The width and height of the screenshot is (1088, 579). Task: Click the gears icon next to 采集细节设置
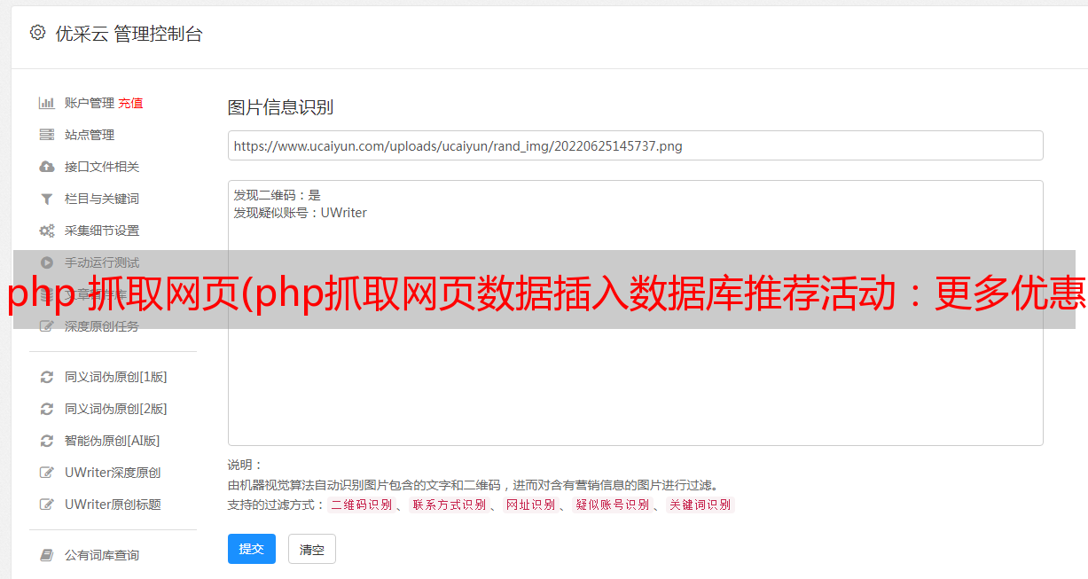coord(47,231)
